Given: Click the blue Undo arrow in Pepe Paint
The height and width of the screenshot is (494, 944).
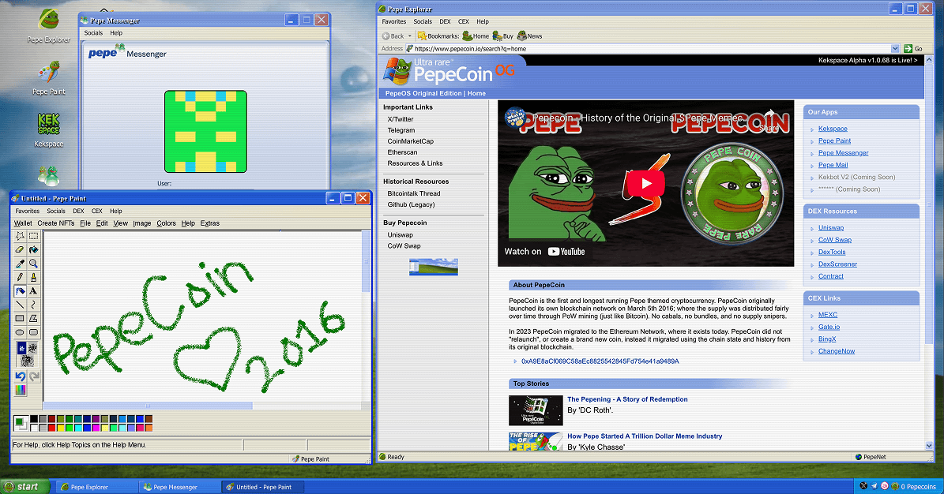Looking at the screenshot, I should [x=21, y=376].
